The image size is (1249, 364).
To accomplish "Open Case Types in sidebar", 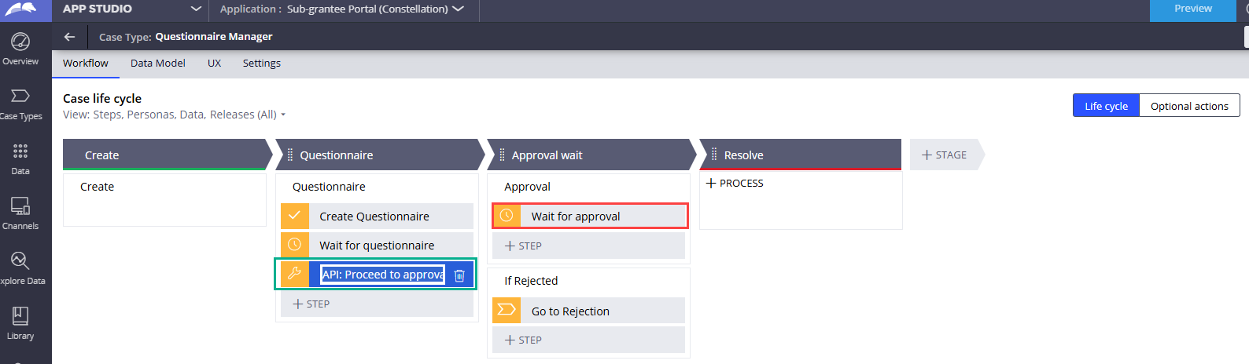I will click(x=20, y=103).
